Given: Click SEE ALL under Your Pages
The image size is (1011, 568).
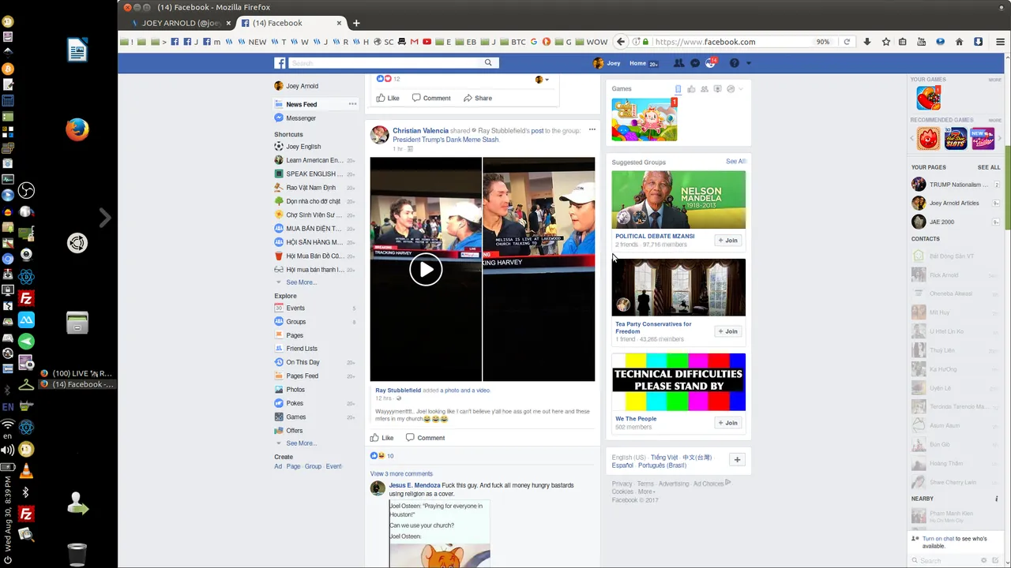Looking at the screenshot, I should [x=989, y=167].
